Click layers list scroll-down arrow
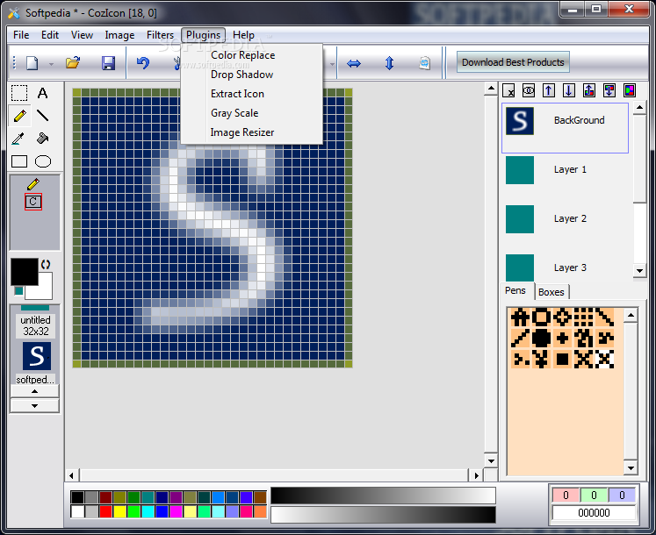The width and height of the screenshot is (656, 535). tap(639, 271)
